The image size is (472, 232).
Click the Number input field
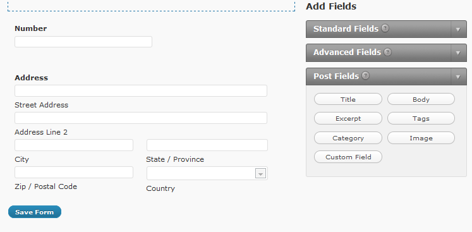pyautogui.click(x=83, y=42)
